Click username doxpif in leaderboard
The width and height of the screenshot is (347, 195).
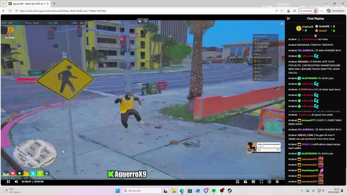tap(323, 31)
